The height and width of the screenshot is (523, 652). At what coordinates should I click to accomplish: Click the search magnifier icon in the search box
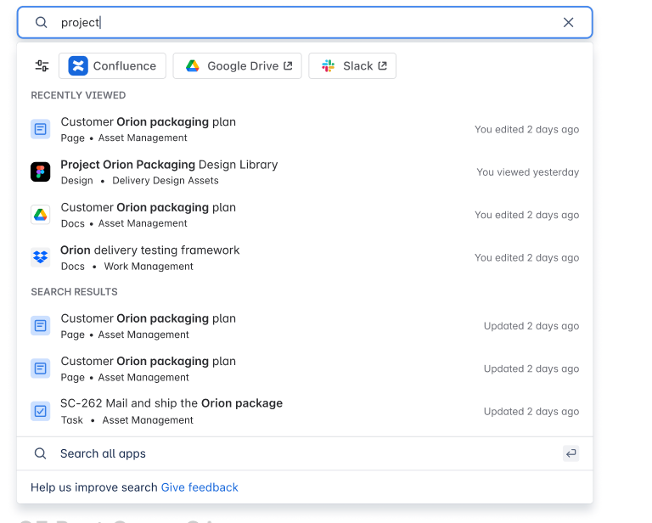pyautogui.click(x=41, y=22)
